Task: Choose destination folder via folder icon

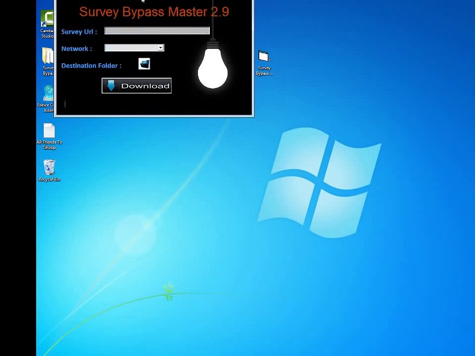Action: click(144, 64)
